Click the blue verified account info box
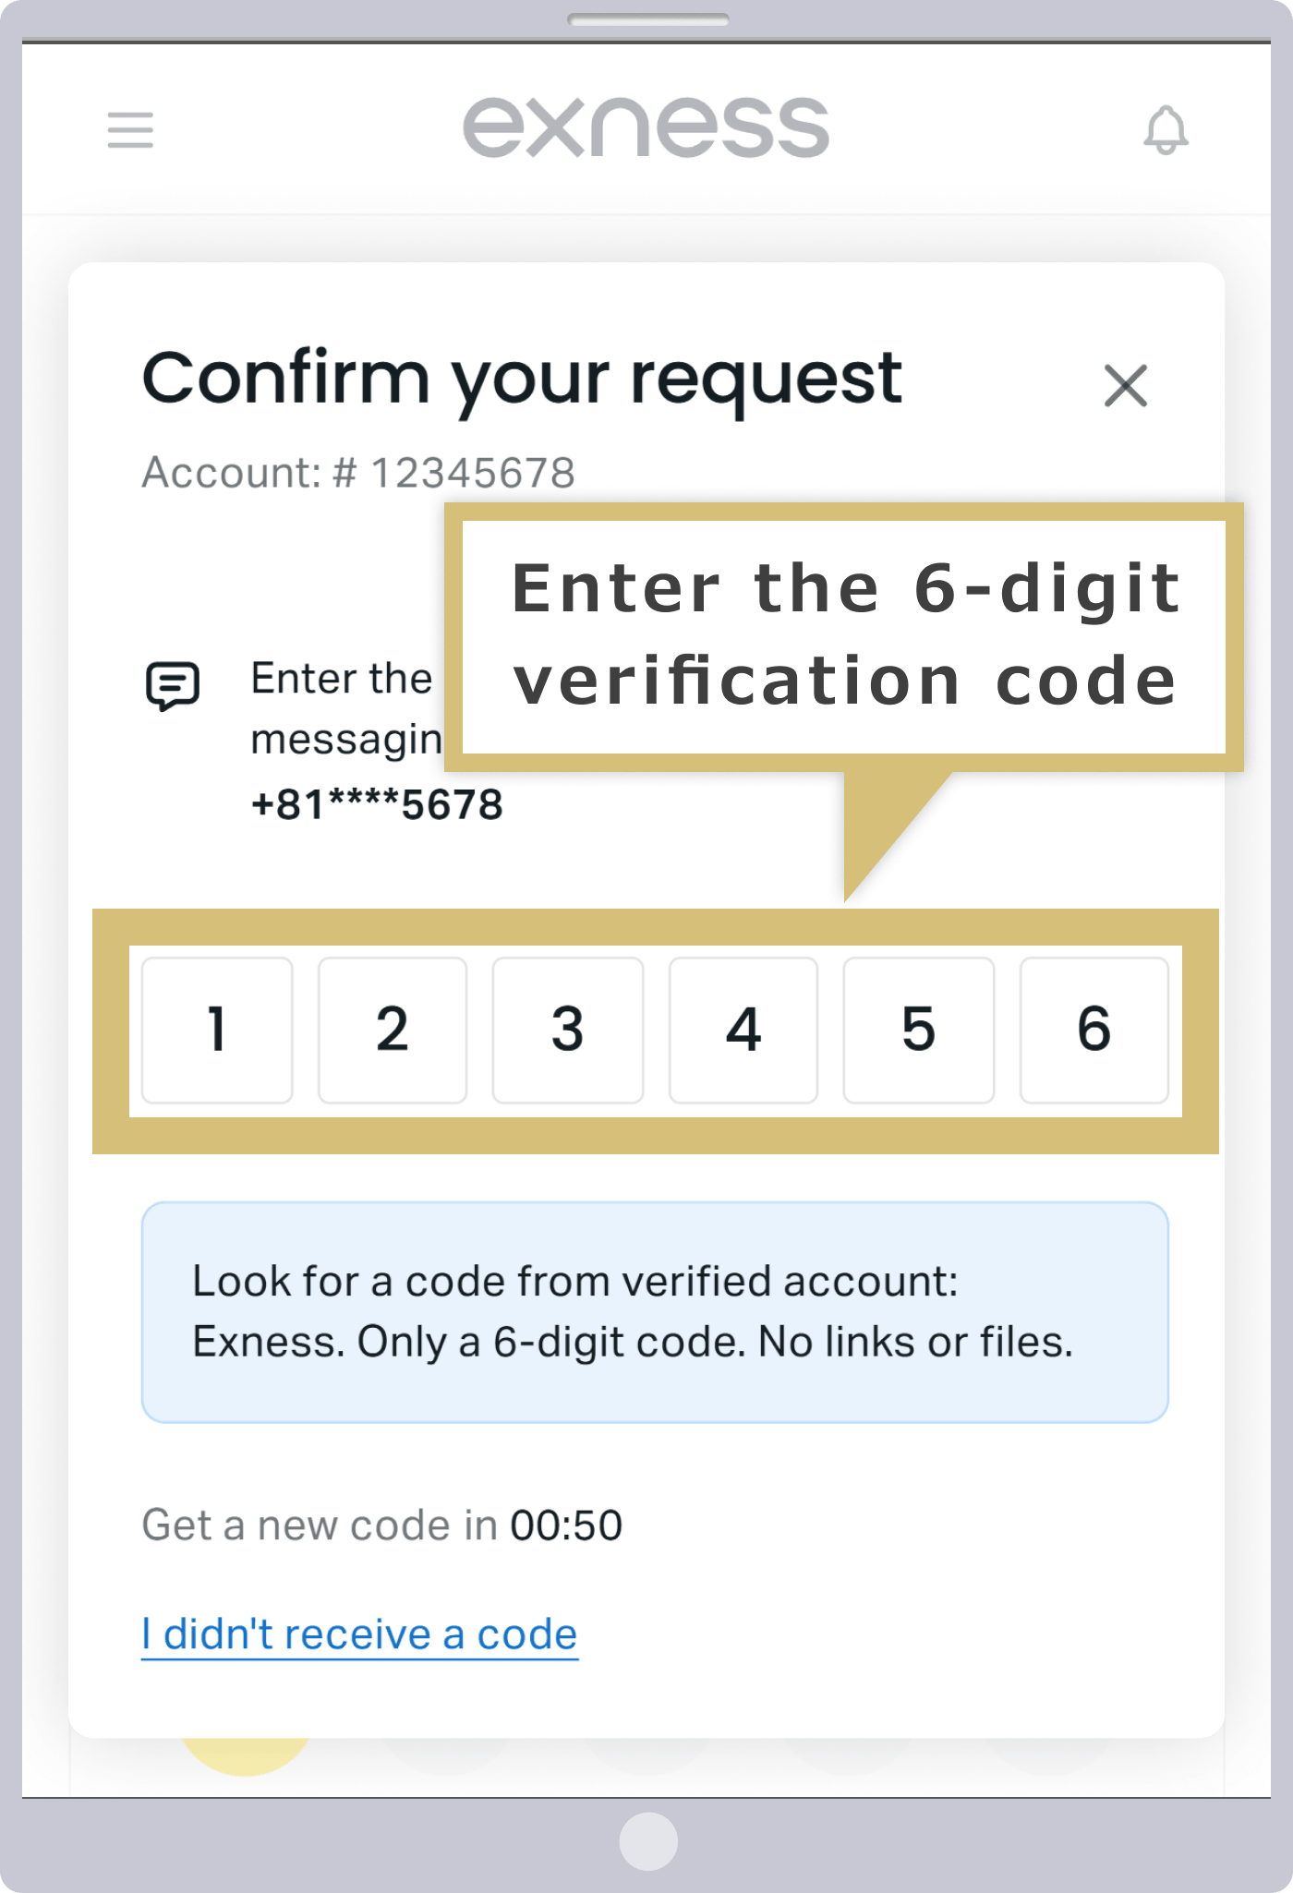Viewport: 1293px width, 1893px height. tap(655, 1312)
